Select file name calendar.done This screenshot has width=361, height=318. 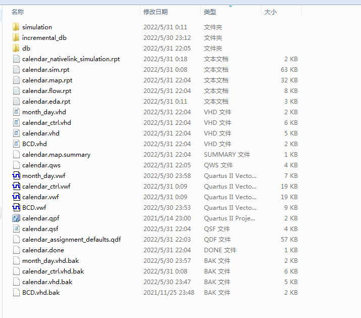click(x=43, y=250)
